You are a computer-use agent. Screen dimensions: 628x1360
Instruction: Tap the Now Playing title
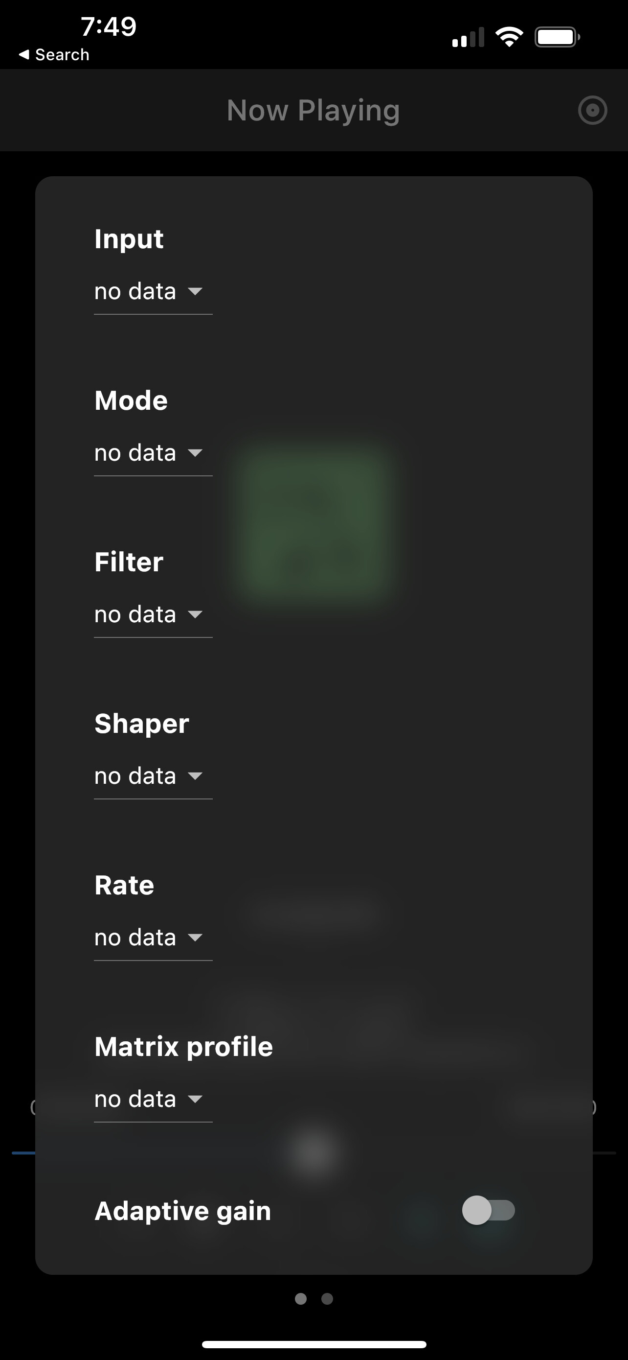point(313,110)
